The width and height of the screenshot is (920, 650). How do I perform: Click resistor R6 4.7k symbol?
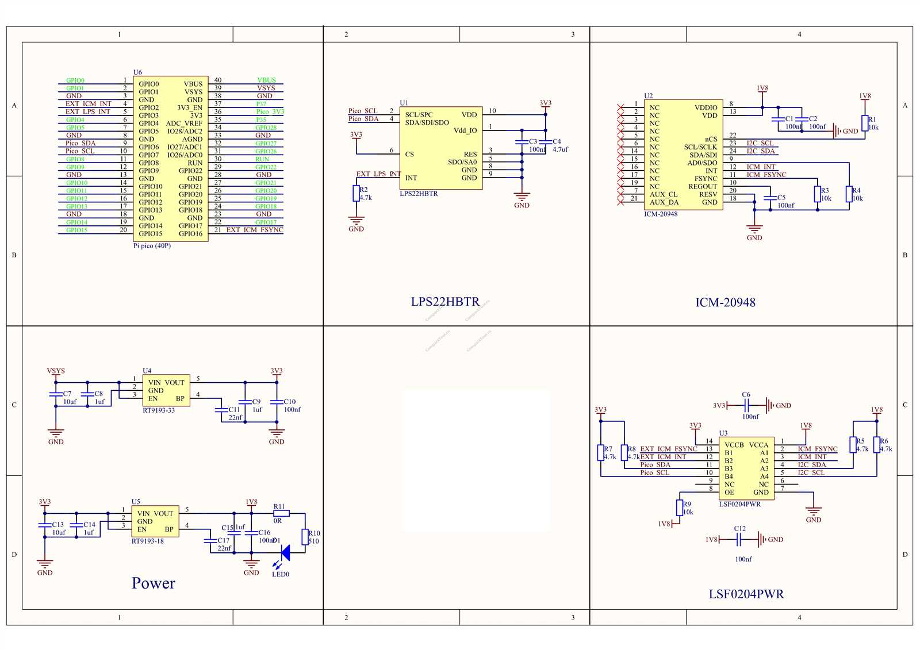coord(877,445)
